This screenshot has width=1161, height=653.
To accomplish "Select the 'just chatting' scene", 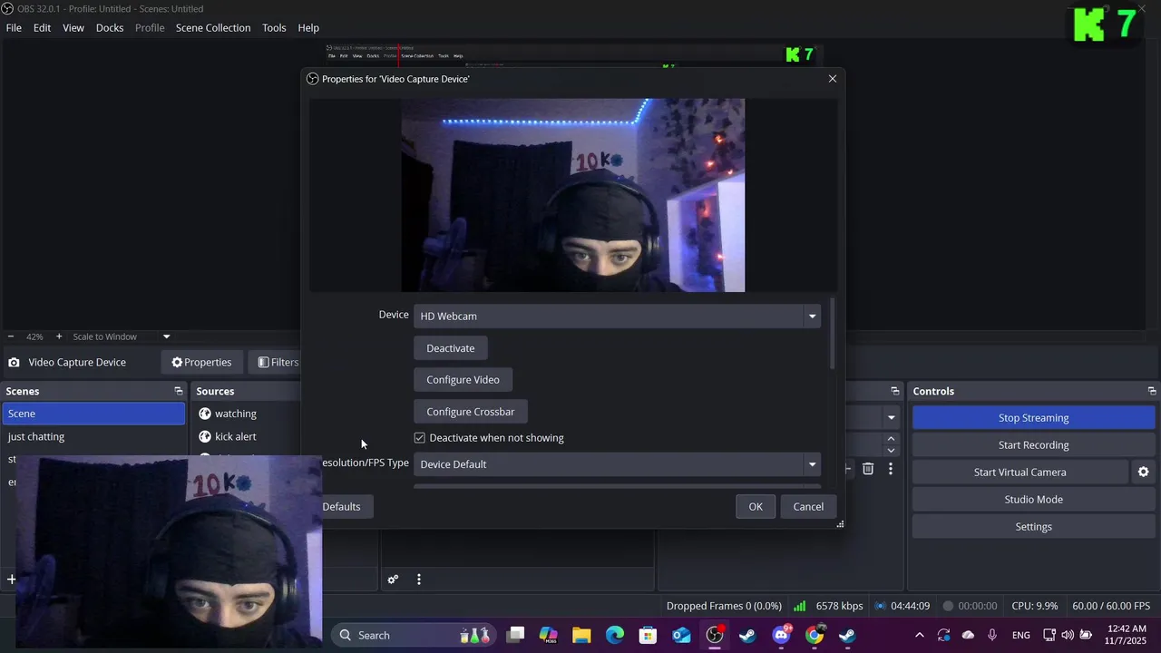I will pos(93,436).
